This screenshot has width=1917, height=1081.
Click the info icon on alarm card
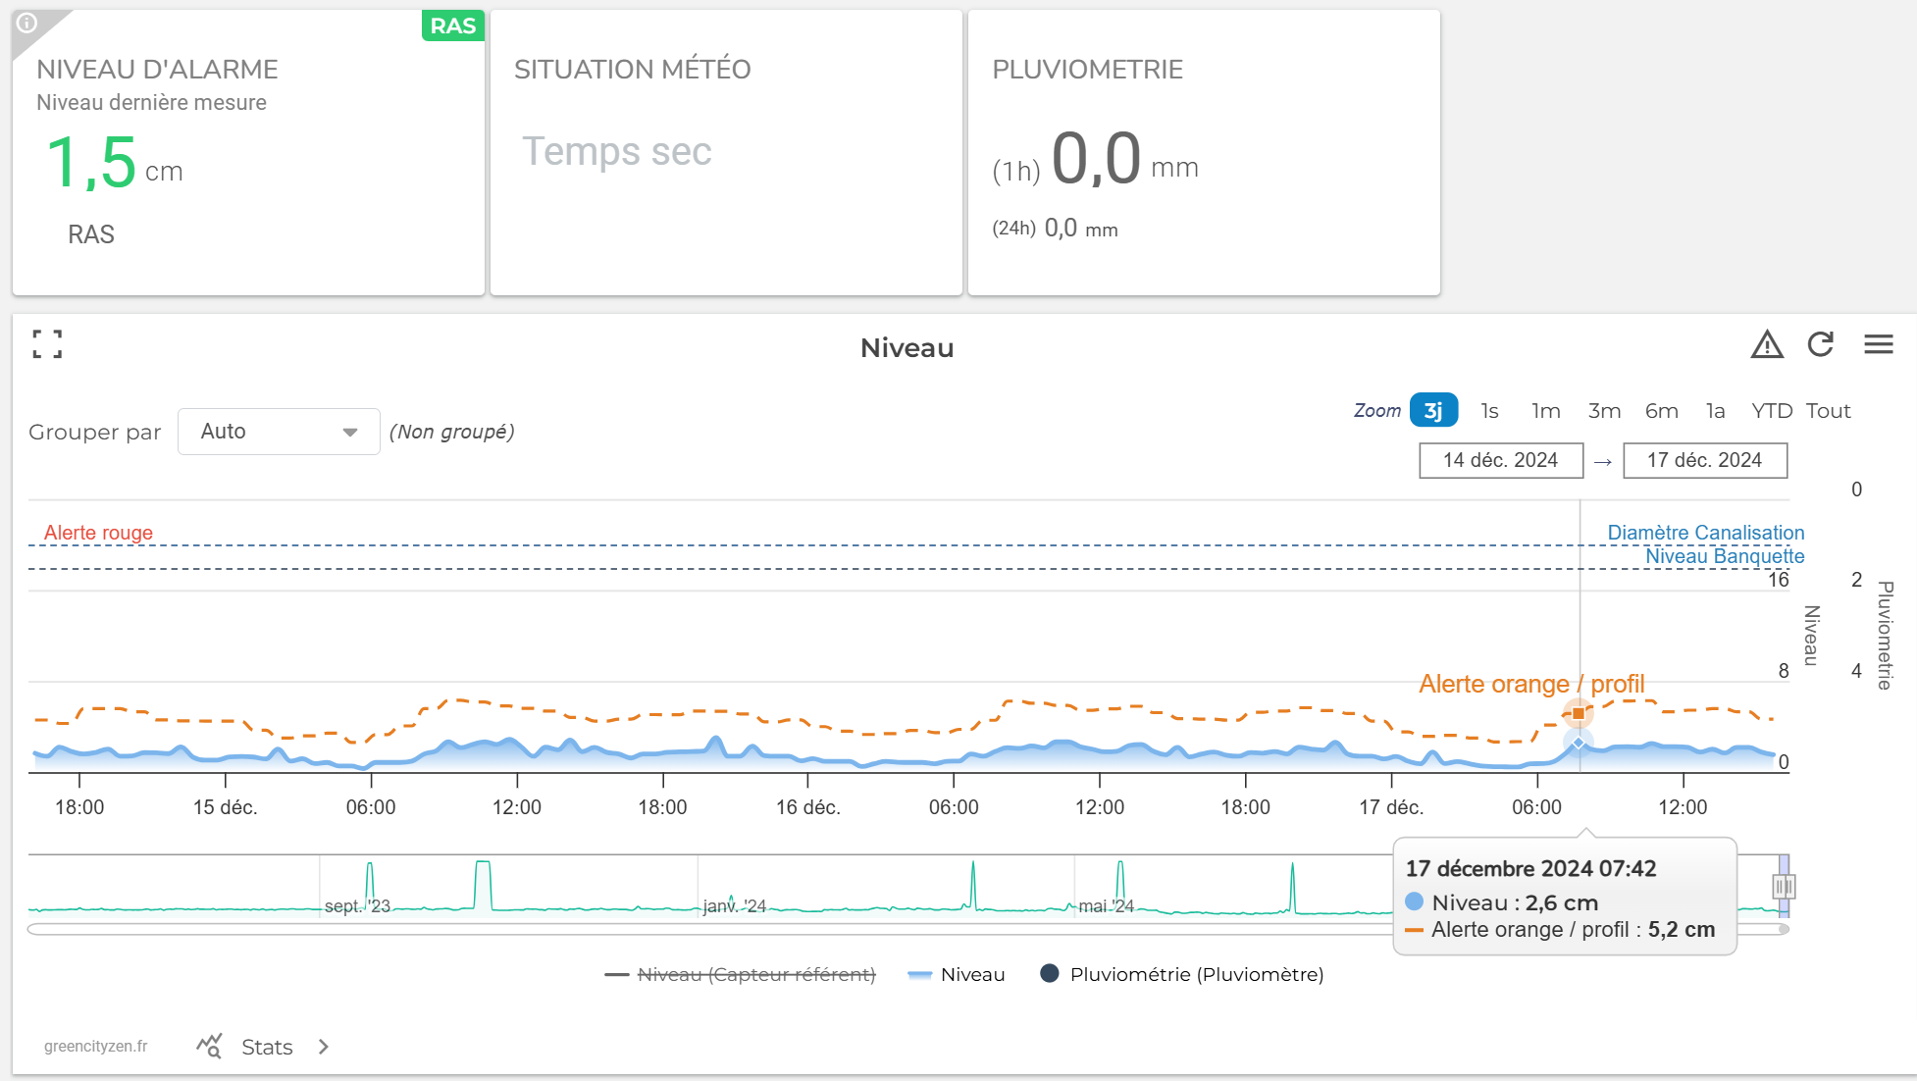(x=27, y=23)
